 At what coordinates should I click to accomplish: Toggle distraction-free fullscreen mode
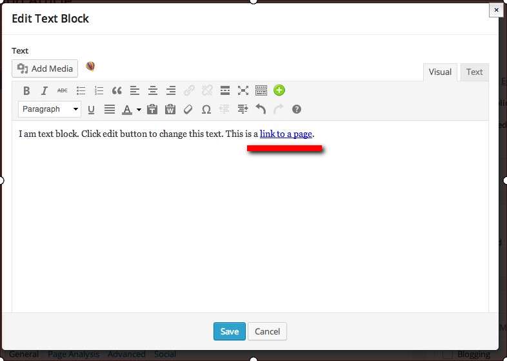(243, 90)
